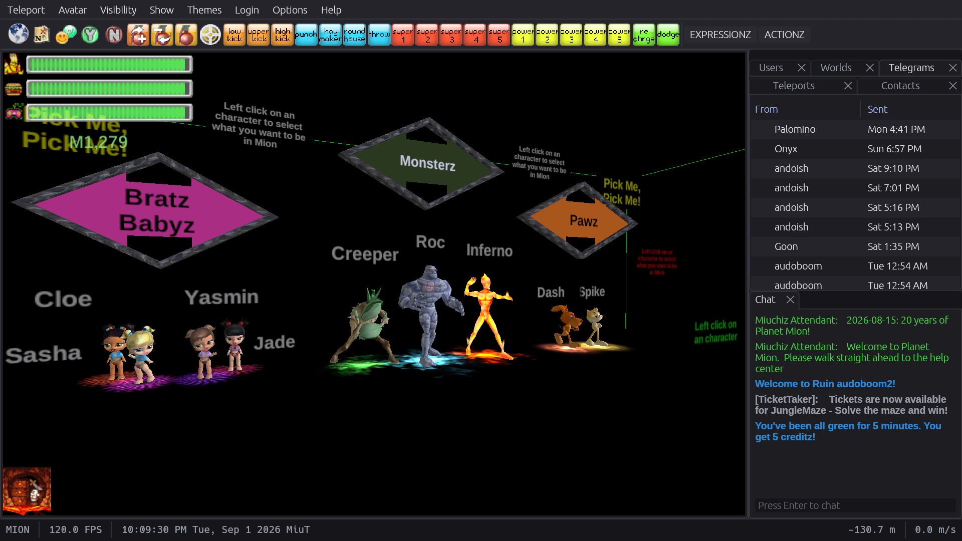Image resolution: width=962 pixels, height=541 pixels.
Task: Activate the power 2 move
Action: point(547,35)
